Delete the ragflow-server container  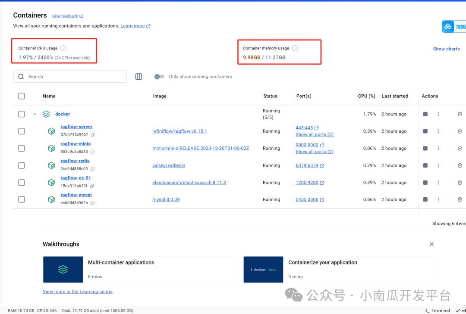(x=460, y=131)
